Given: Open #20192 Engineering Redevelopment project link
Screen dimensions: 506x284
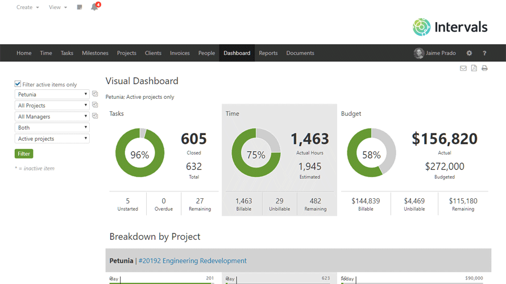Looking at the screenshot, I should click(x=192, y=261).
